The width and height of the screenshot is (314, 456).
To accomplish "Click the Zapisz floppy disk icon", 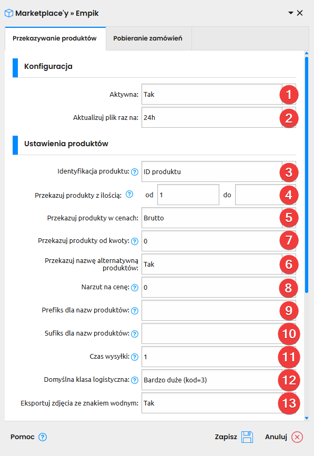I will click(247, 437).
